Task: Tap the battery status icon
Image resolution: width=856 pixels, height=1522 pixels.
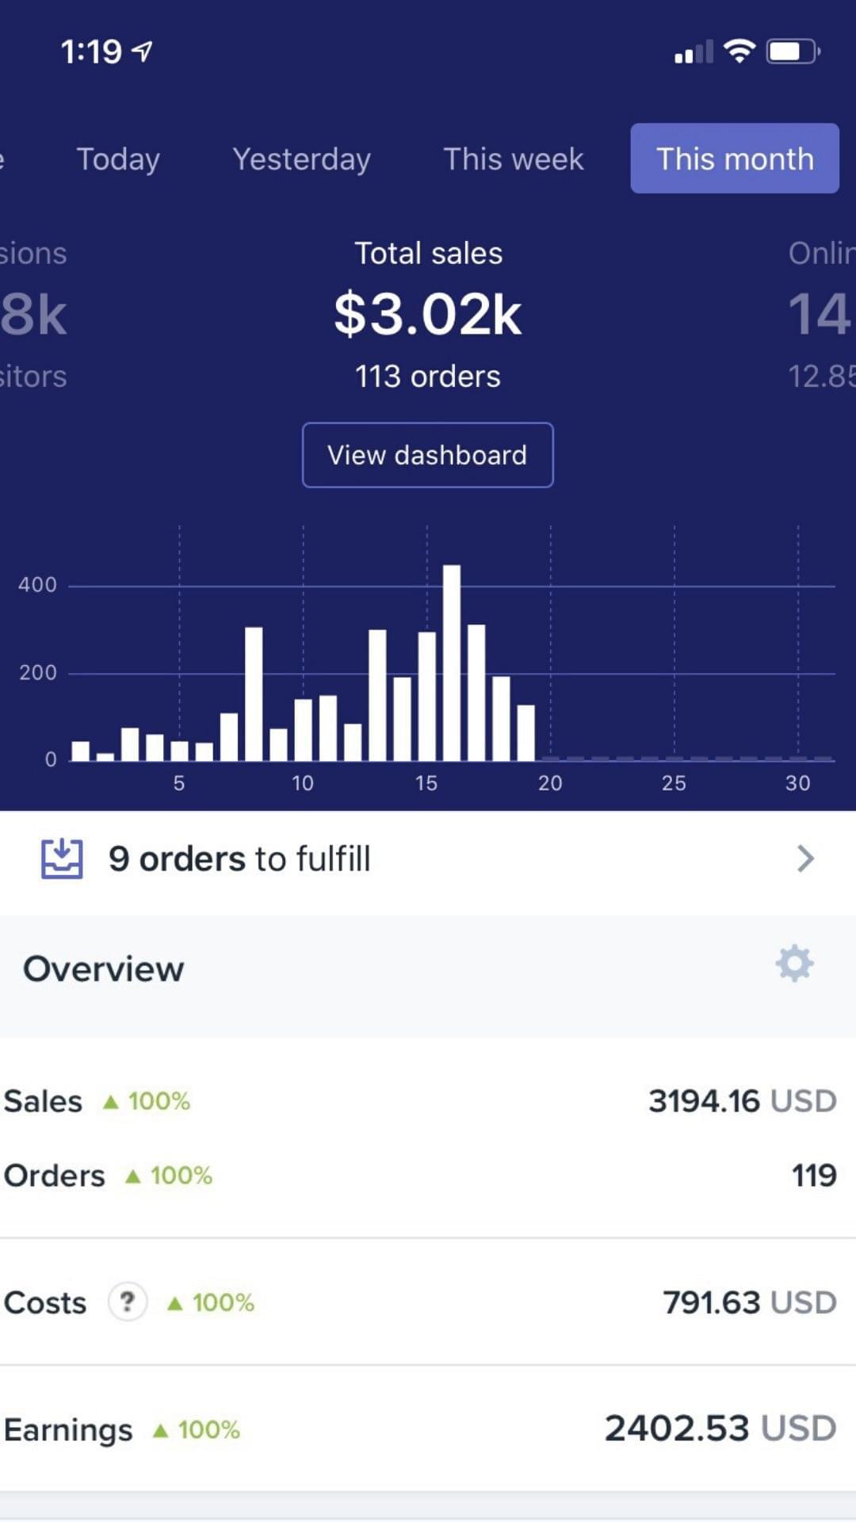Action: coord(792,52)
